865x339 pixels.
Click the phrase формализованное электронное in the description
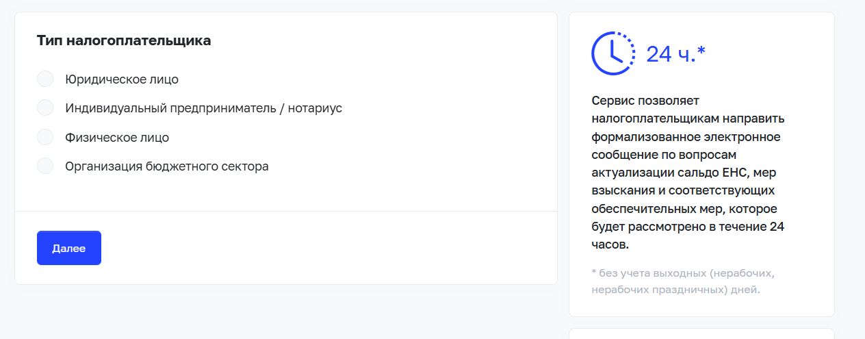686,137
